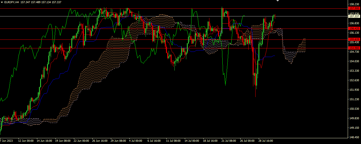Click the 4 Jul 00:00 time label
Screen dimensions: 361x144
tap(136, 141)
